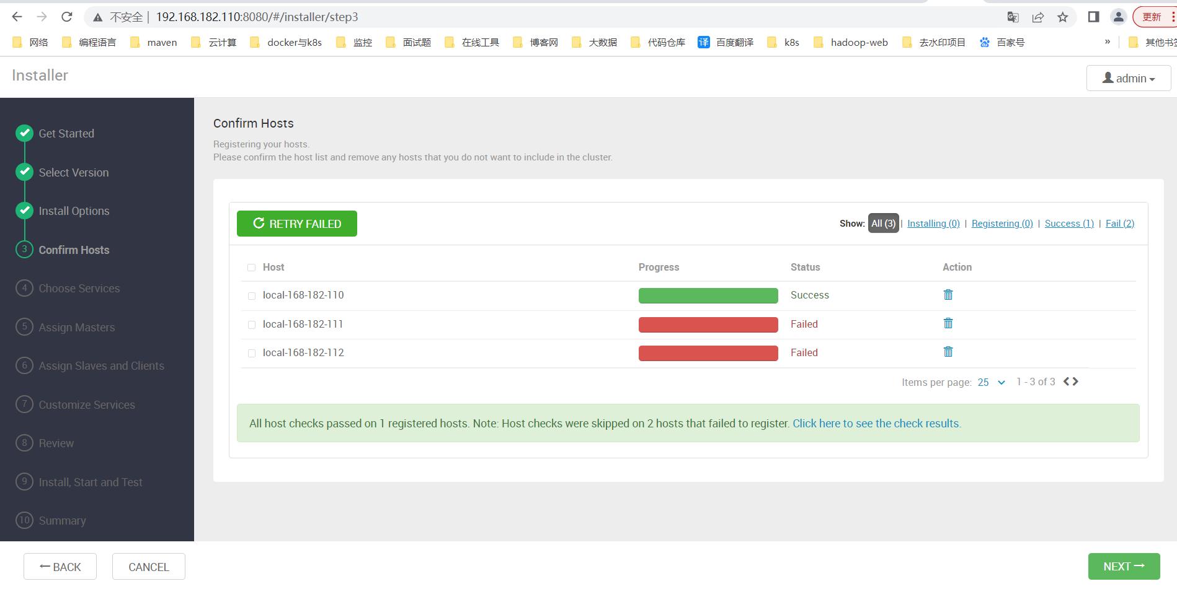Screen dimensions: 1177x589
Task: Expand the hidden bookmarks overflow chevron
Action: (1108, 42)
